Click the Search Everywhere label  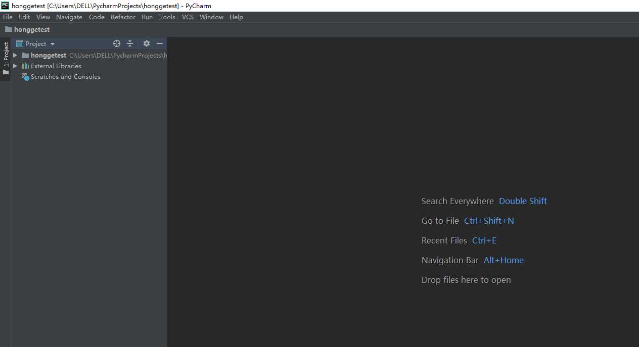458,201
